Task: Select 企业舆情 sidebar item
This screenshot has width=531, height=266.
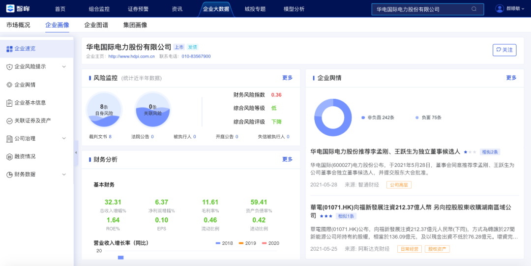Action: [x=36, y=85]
